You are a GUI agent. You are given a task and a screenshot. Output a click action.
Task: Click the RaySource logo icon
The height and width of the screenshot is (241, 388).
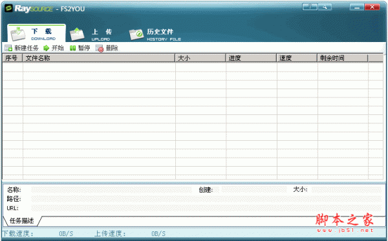coord(8,8)
